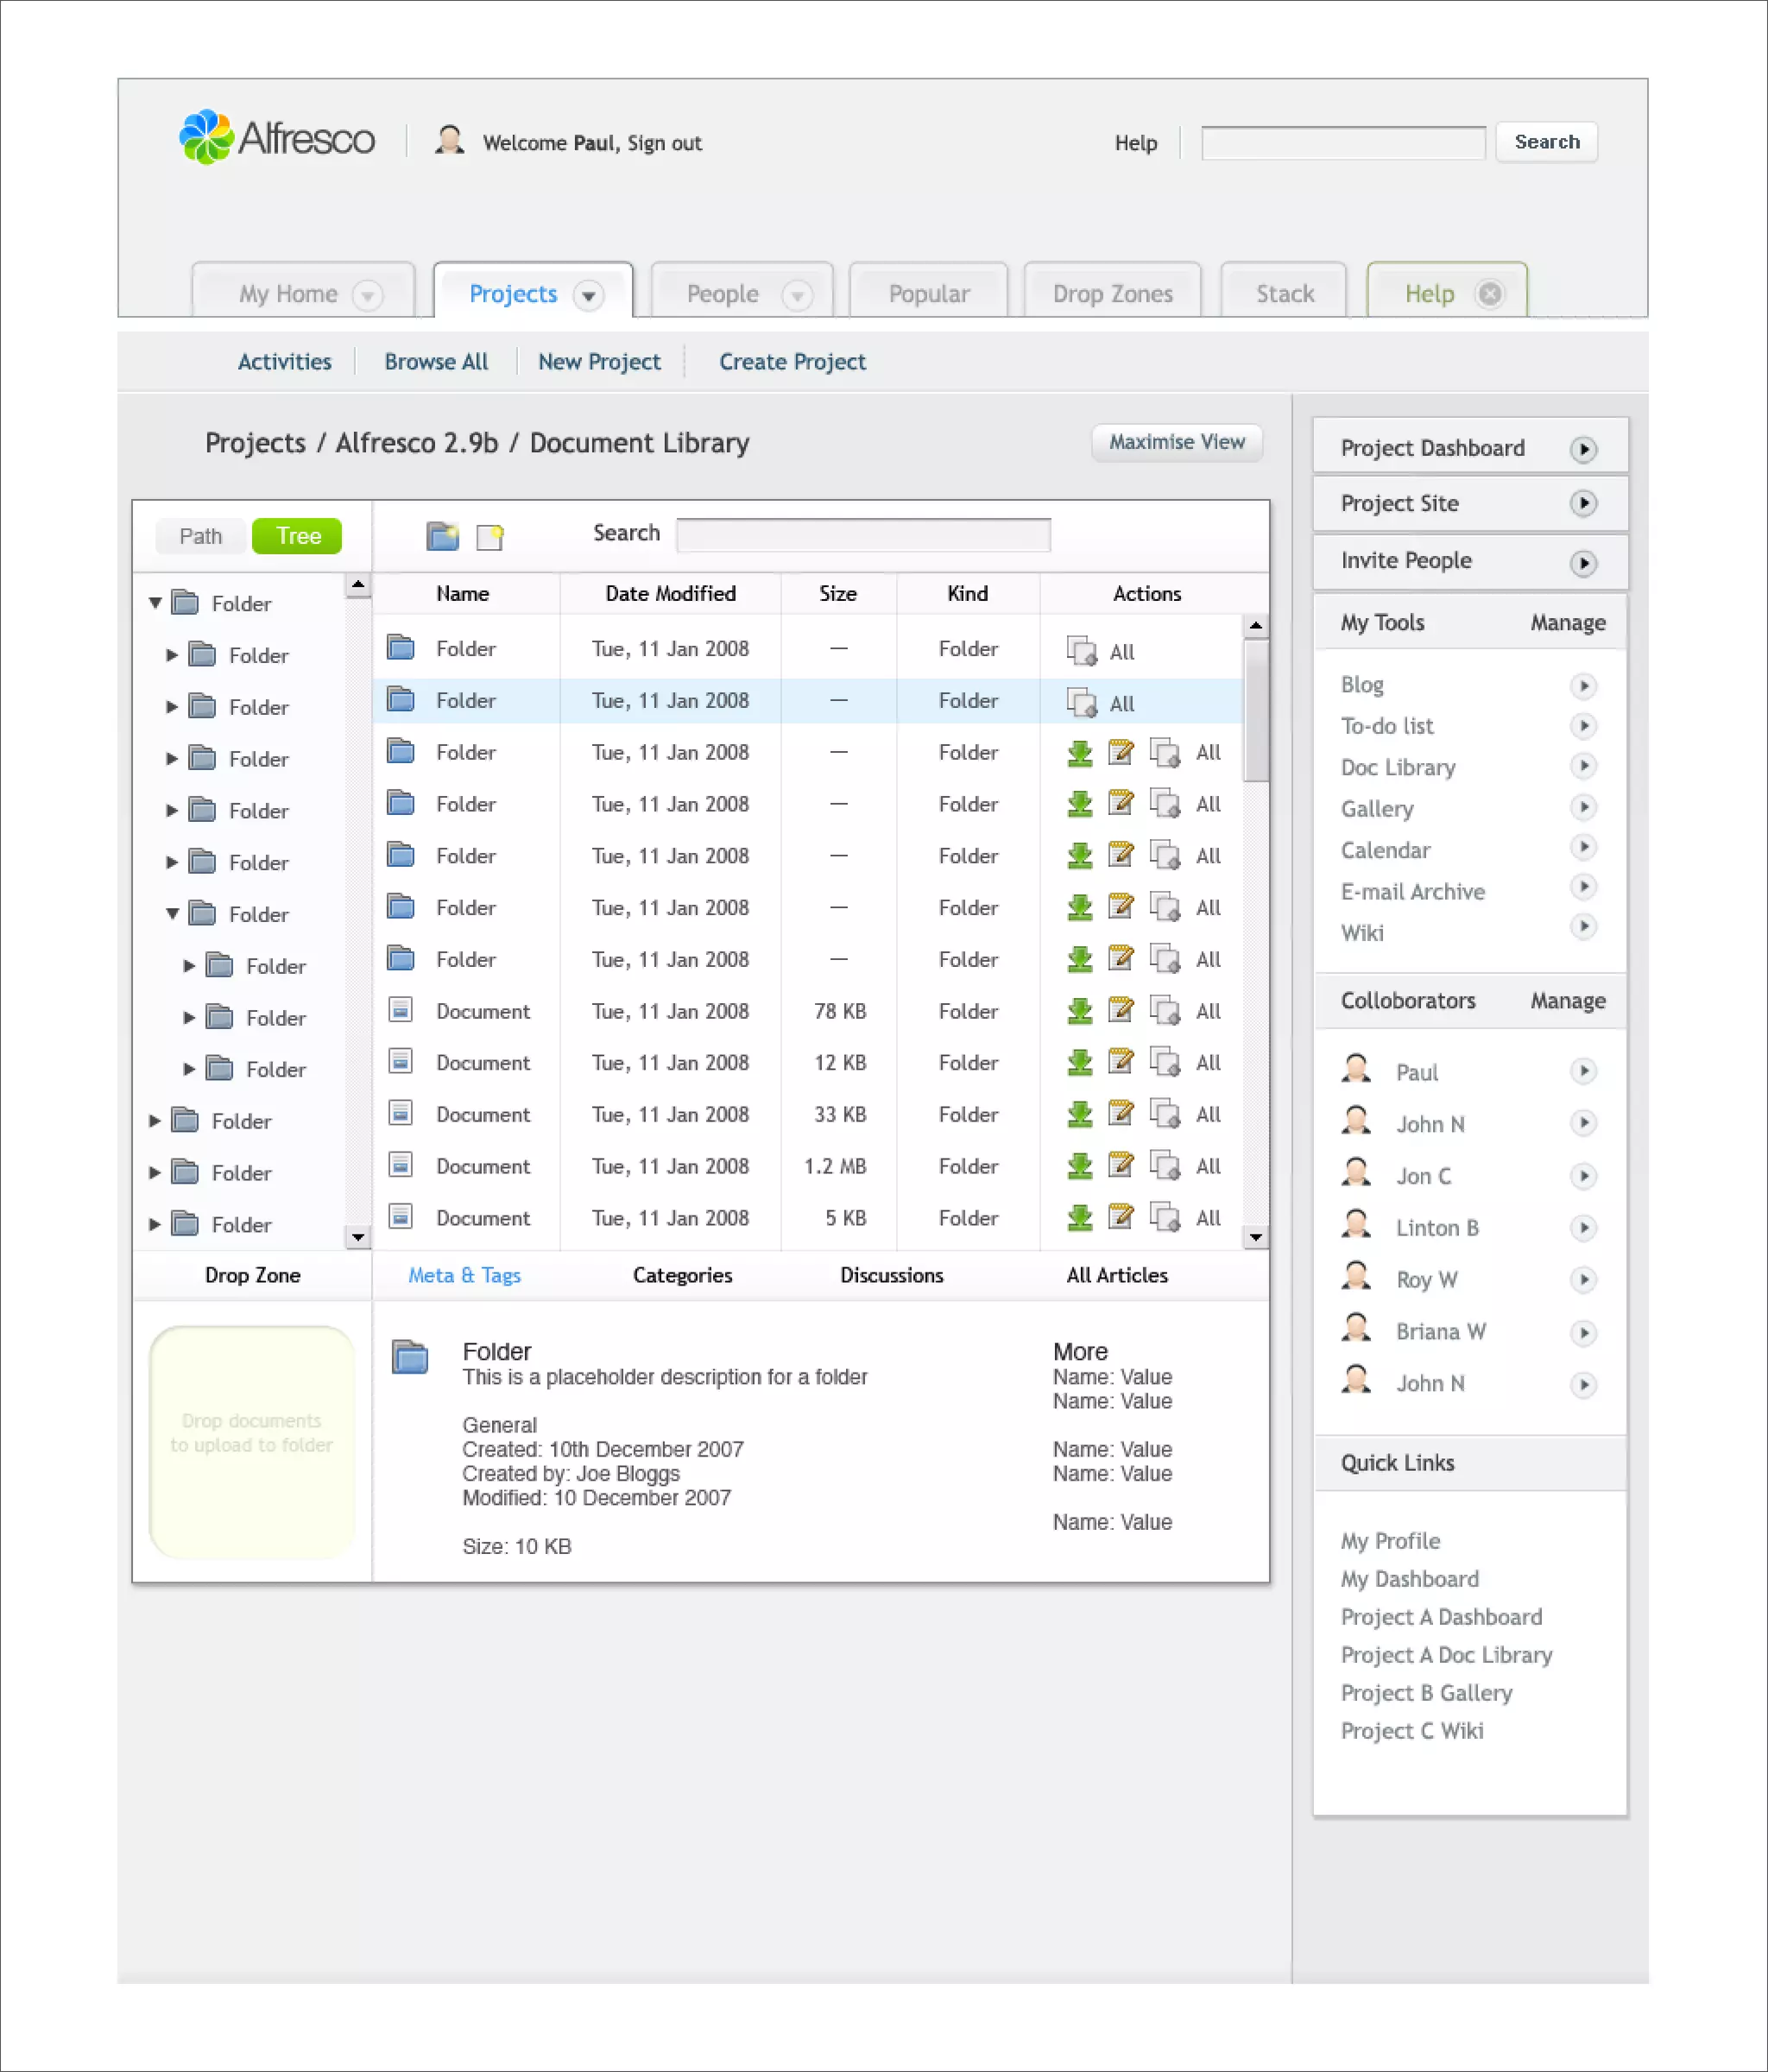Click the download icon in the 78 KB Document row
Screen dimensions: 1768x2072
click(x=1080, y=1010)
